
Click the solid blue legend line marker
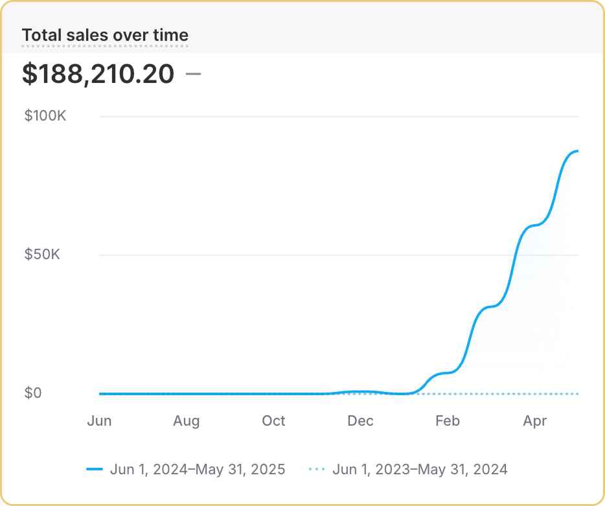(x=95, y=470)
